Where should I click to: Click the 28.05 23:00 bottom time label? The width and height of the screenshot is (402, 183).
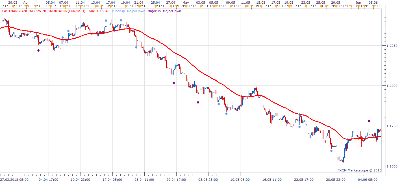click(x=336, y=179)
